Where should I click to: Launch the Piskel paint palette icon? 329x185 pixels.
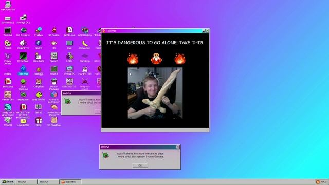(x=8, y=45)
